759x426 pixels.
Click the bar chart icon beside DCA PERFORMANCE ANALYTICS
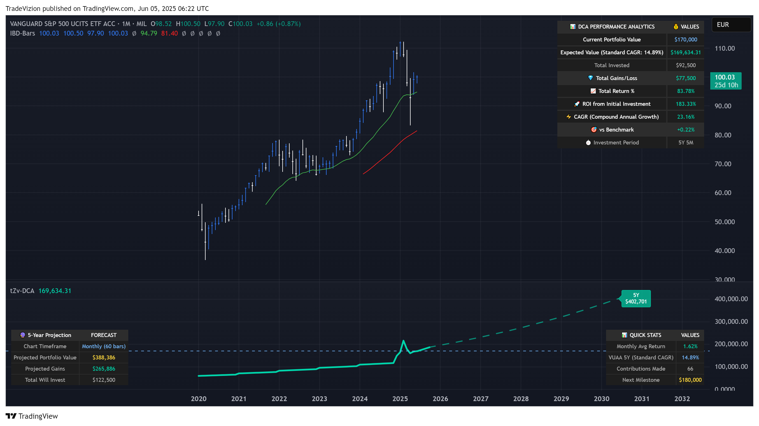pos(572,27)
